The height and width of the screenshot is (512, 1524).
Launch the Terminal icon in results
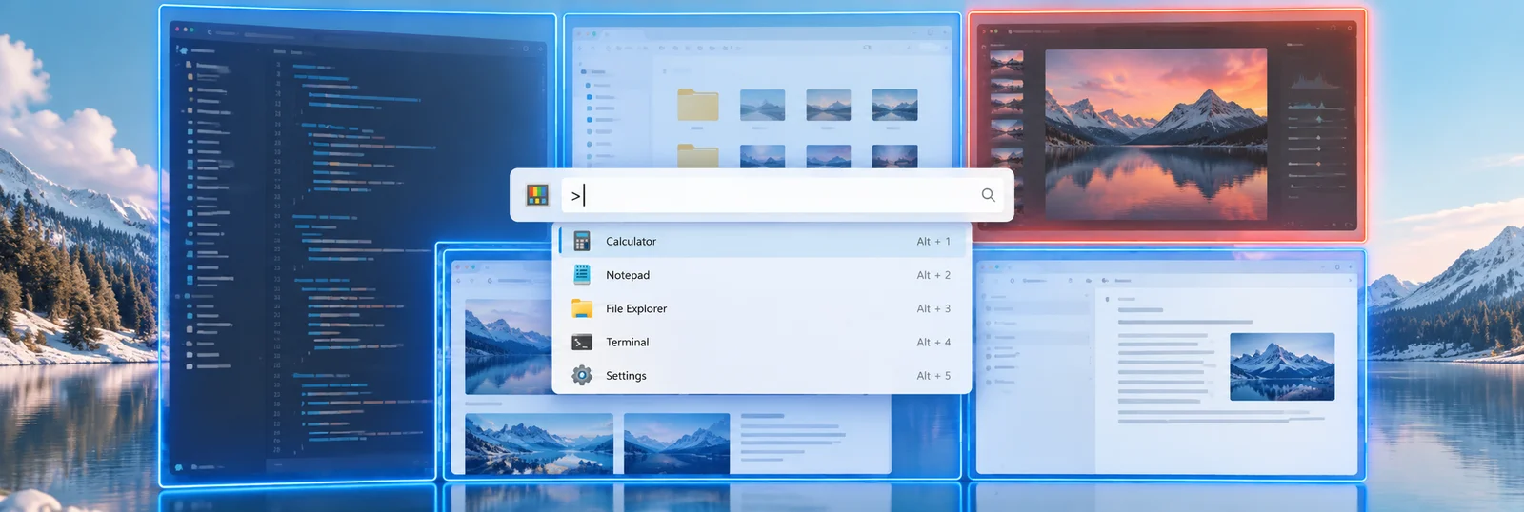[582, 343]
